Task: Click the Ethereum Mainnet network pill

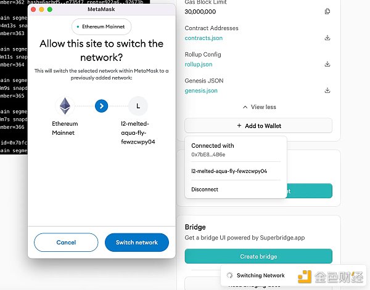Action: point(102,26)
